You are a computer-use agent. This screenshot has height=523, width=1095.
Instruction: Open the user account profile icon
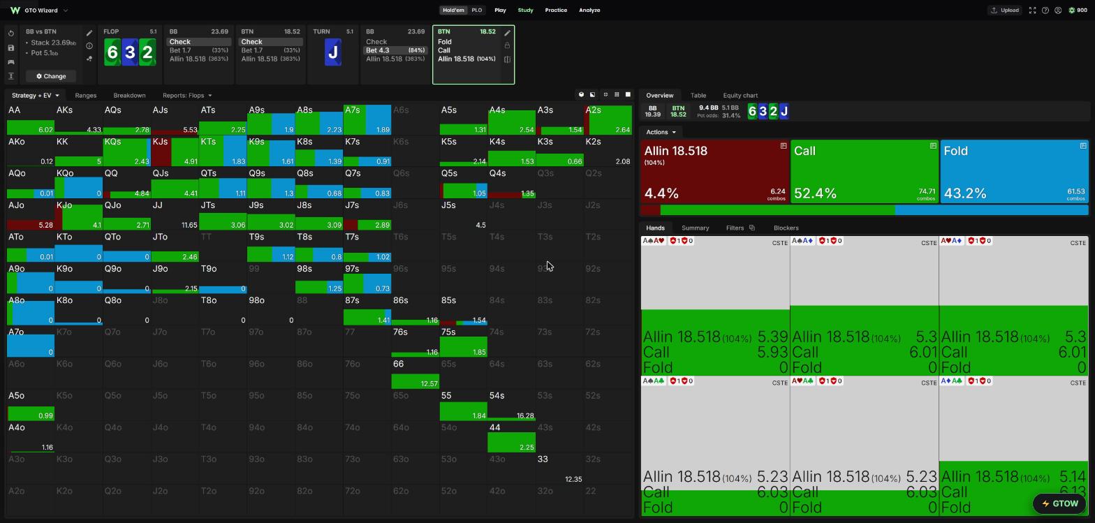pos(1058,10)
